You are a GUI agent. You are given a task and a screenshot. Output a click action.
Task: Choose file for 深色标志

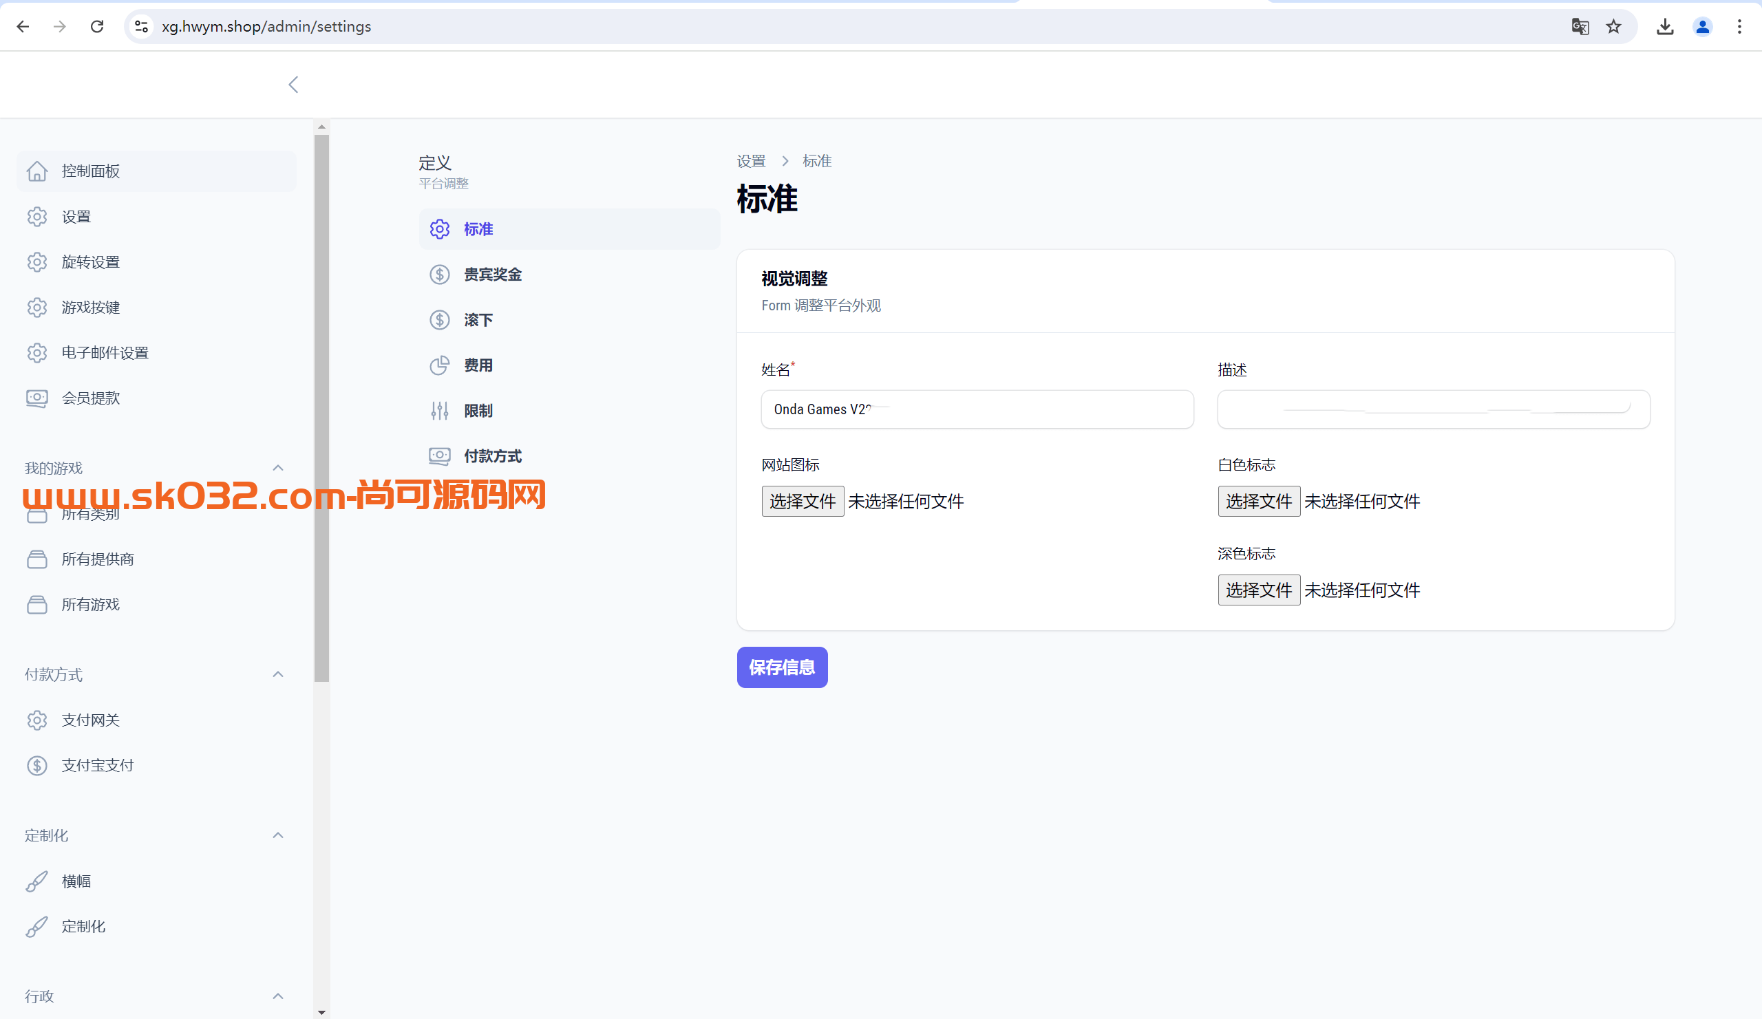pos(1259,590)
